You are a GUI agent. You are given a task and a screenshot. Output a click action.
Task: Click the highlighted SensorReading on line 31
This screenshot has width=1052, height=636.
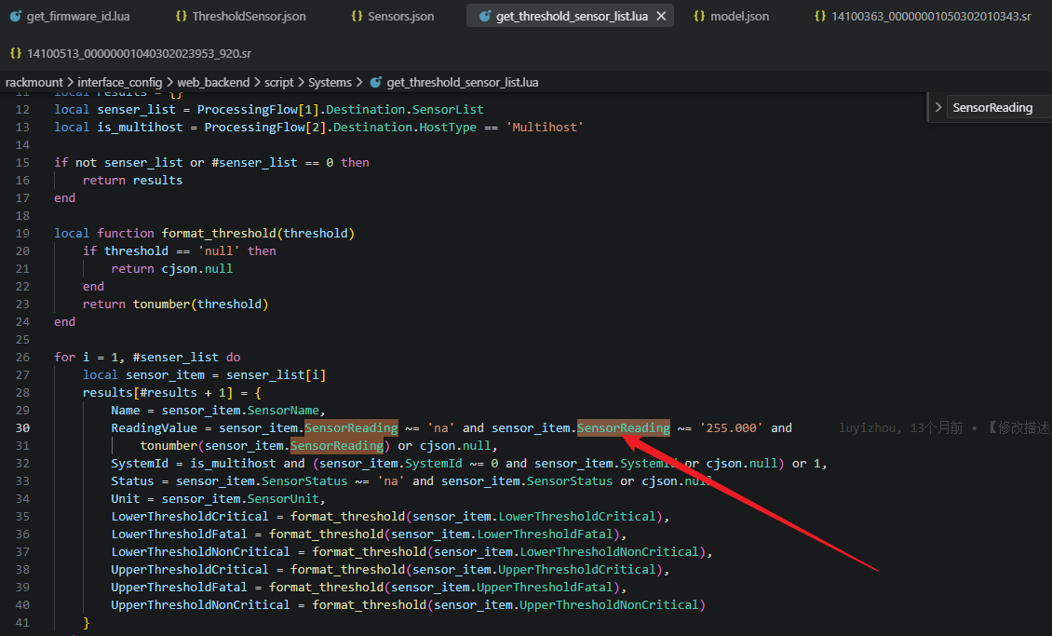tap(337, 445)
